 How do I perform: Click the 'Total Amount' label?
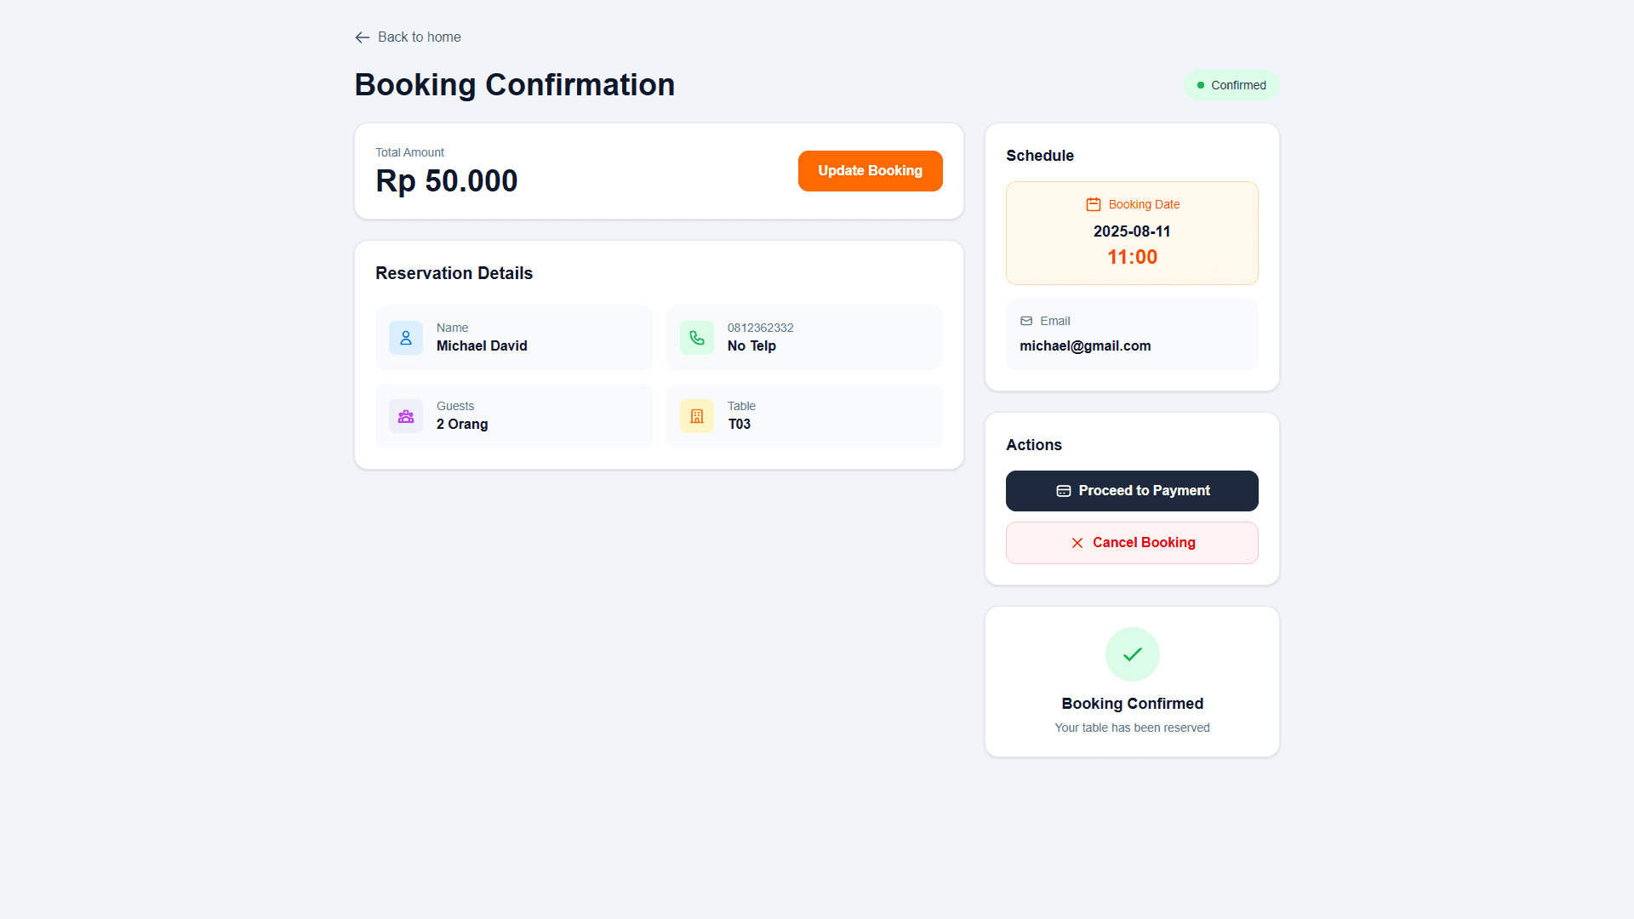409,152
